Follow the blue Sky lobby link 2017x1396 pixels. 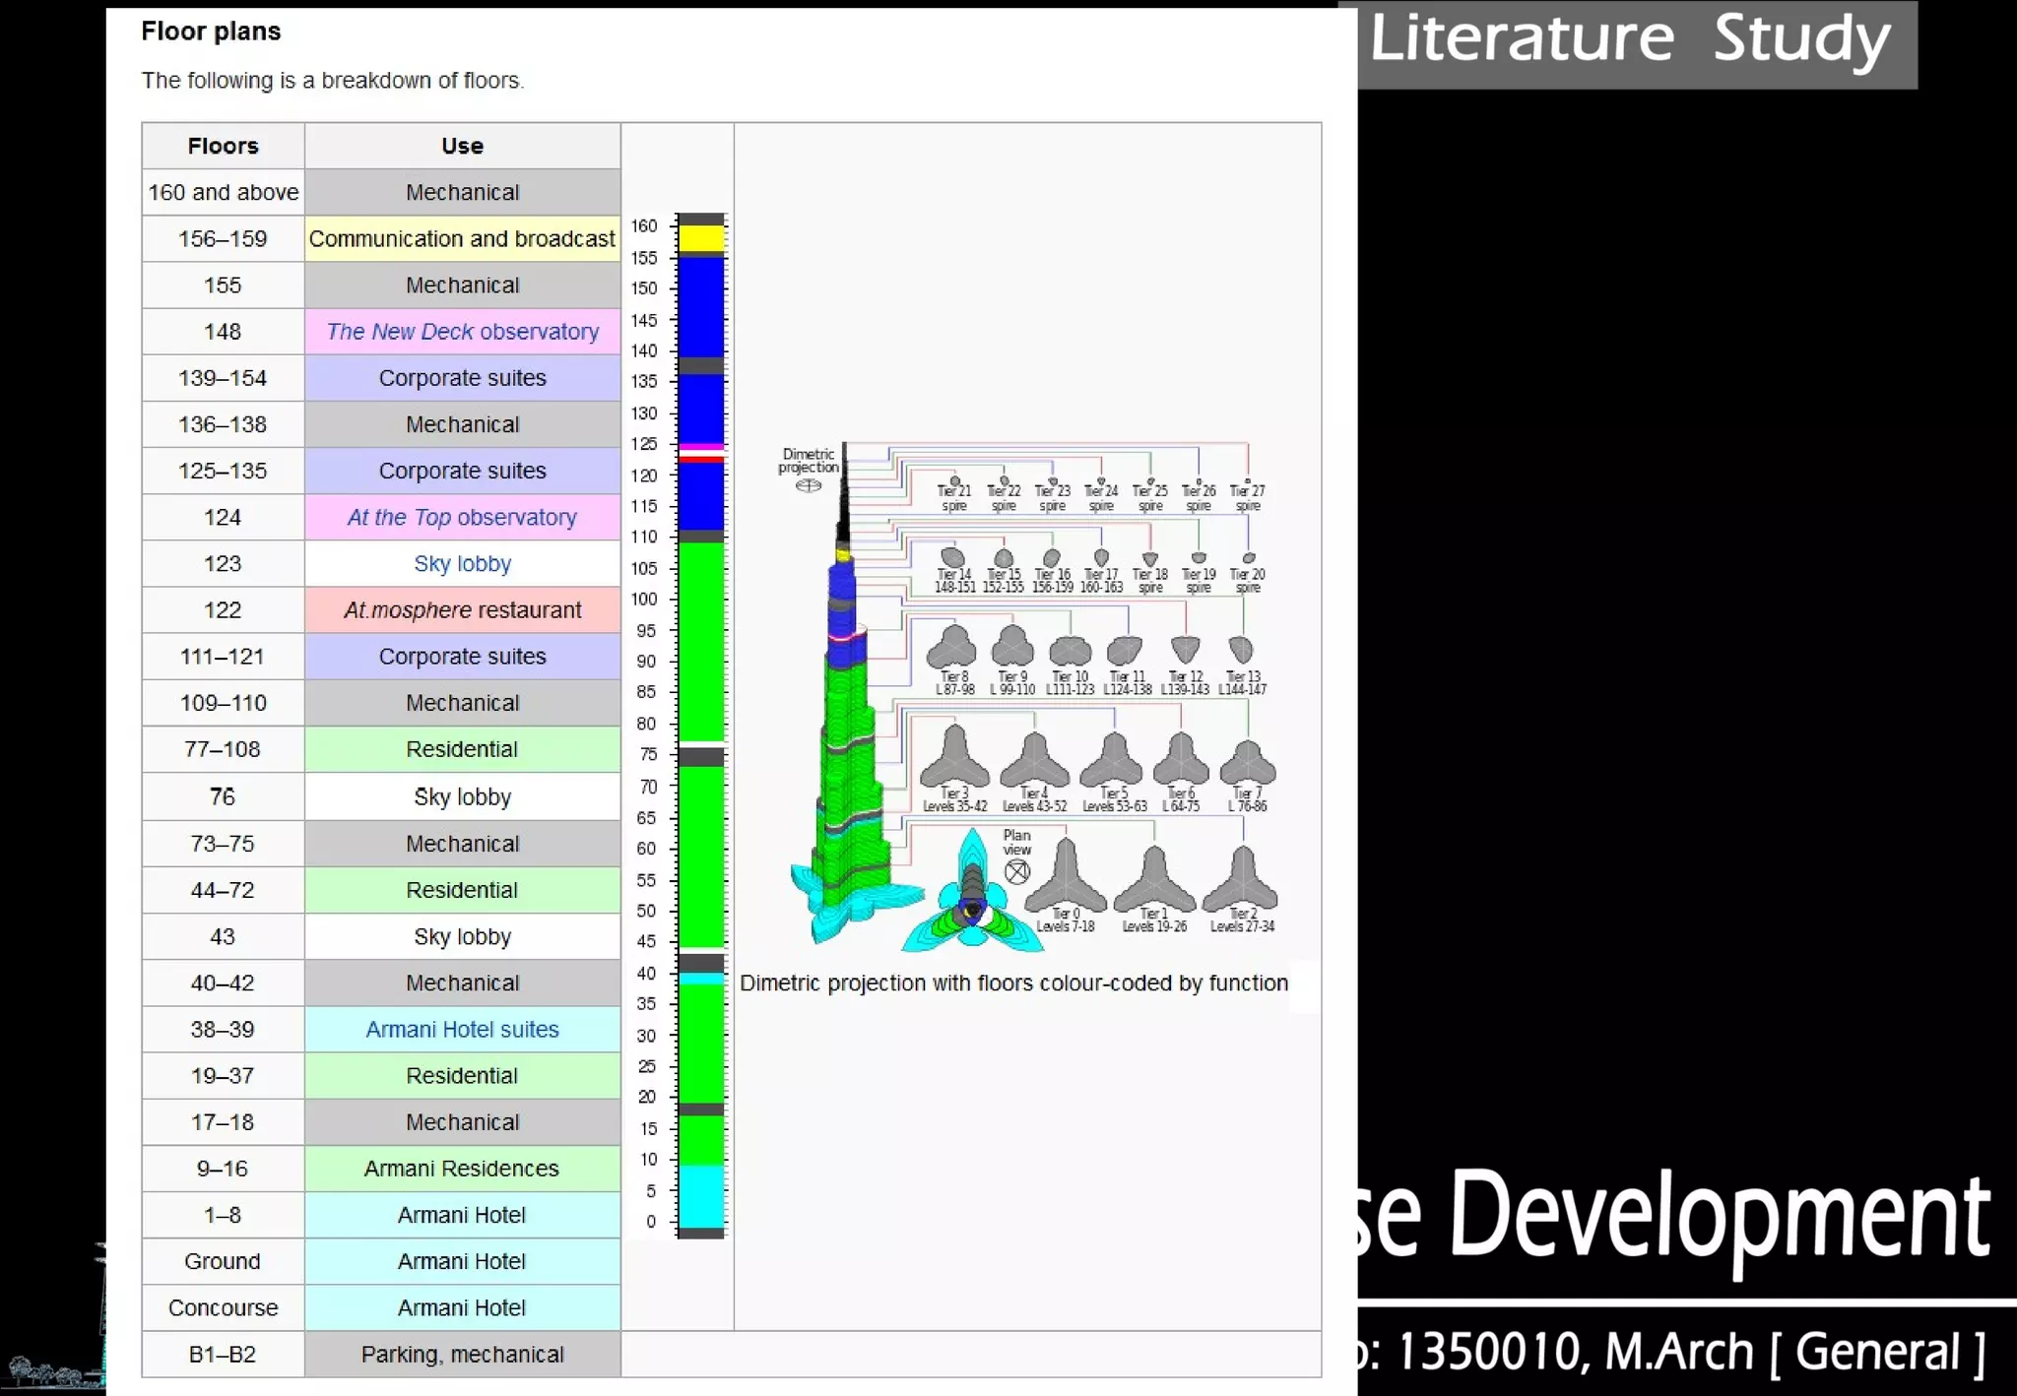[462, 564]
